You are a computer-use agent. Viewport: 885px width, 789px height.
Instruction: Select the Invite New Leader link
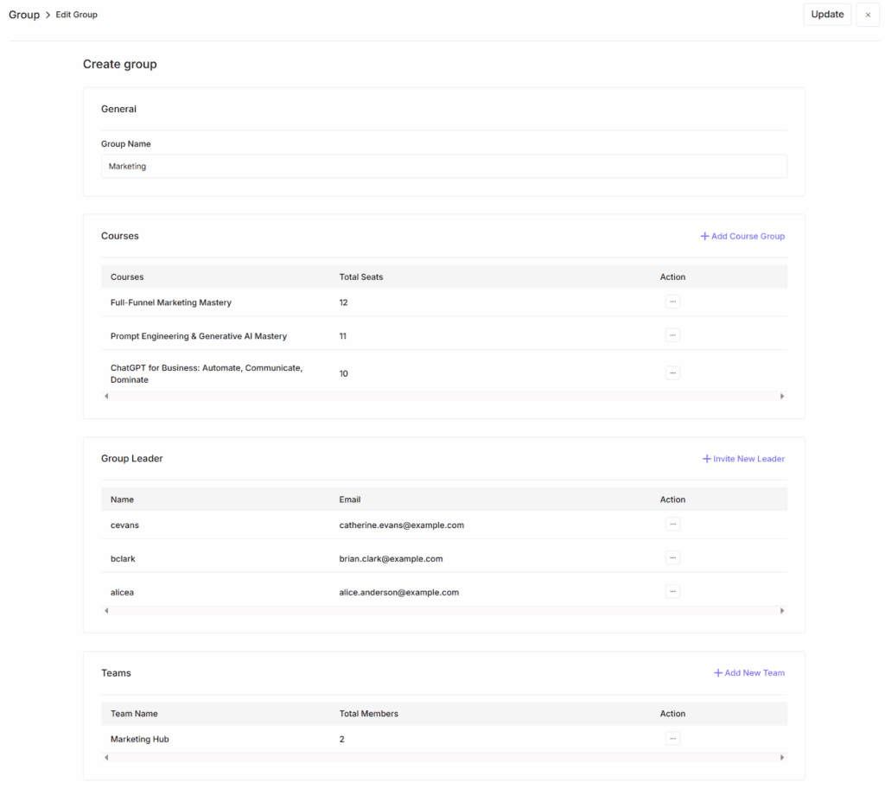point(748,458)
